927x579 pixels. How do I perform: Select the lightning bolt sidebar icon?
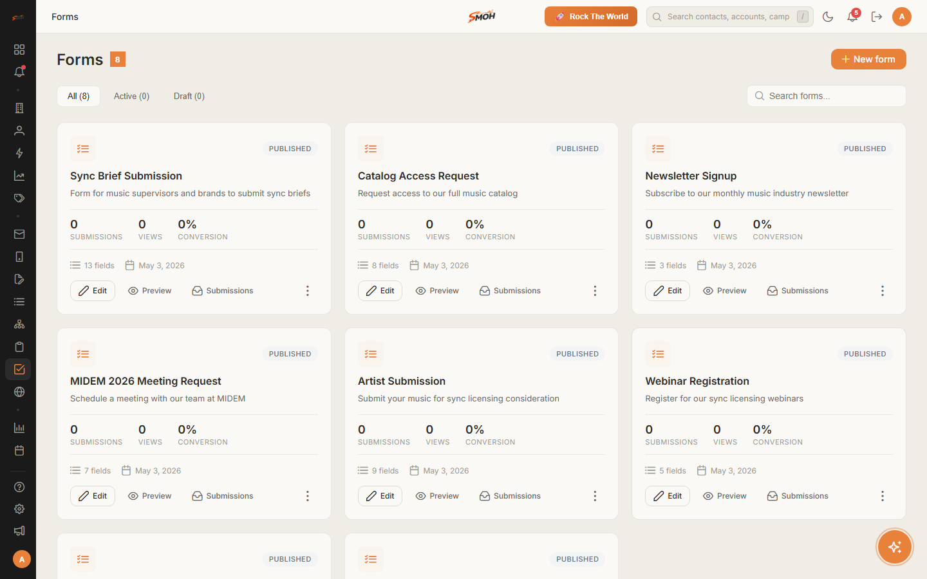click(x=19, y=153)
